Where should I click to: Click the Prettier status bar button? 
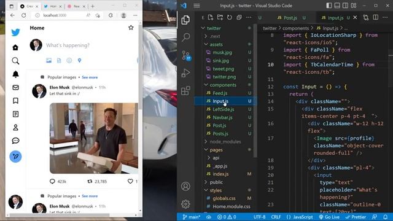pyautogui.click(x=356, y=217)
